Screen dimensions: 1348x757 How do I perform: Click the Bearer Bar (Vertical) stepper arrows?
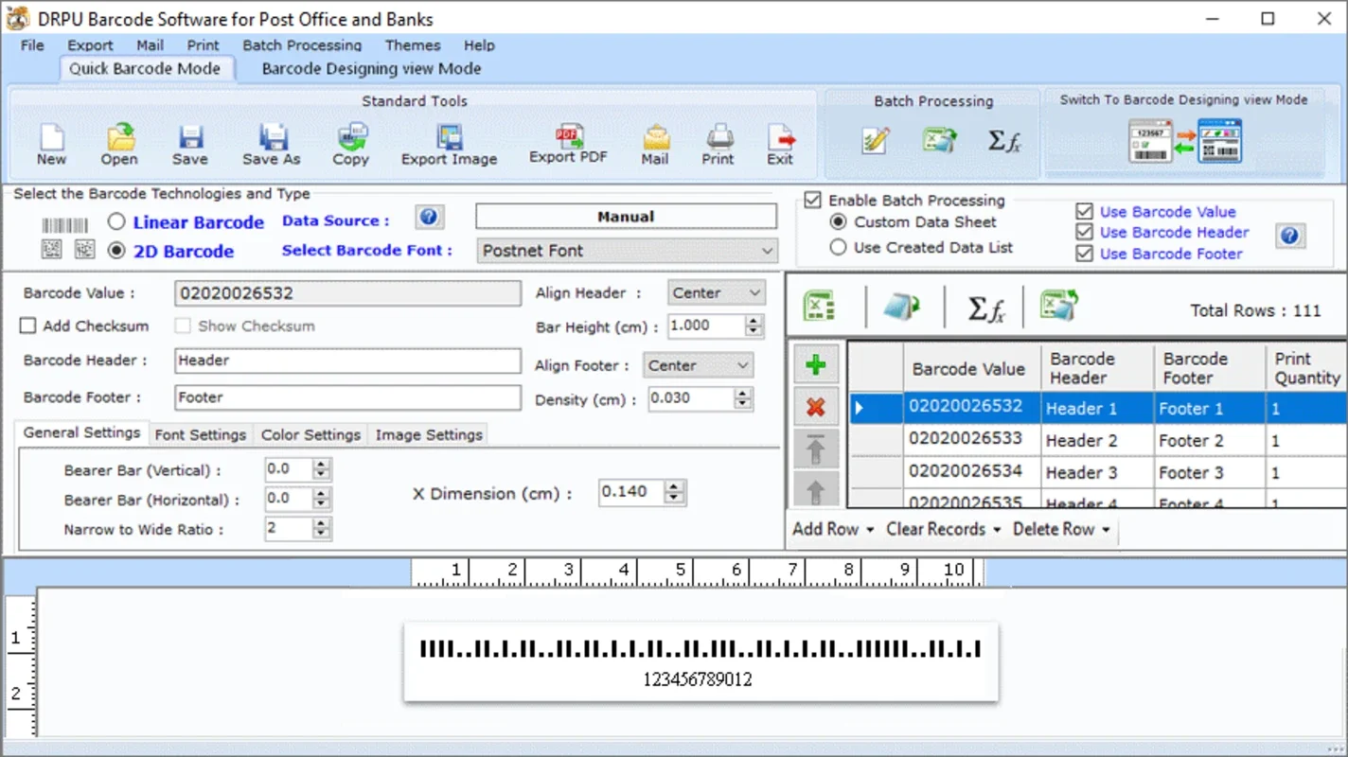click(x=322, y=469)
